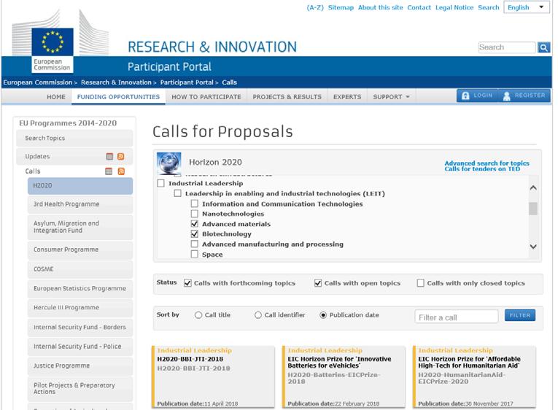This screenshot has height=410, width=558.
Task: Select H2020 in the sidebar
Action: pyautogui.click(x=80, y=186)
